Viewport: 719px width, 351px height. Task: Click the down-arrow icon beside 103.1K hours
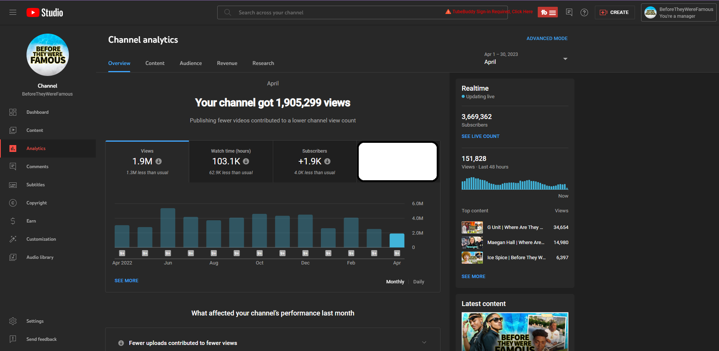coord(246,161)
